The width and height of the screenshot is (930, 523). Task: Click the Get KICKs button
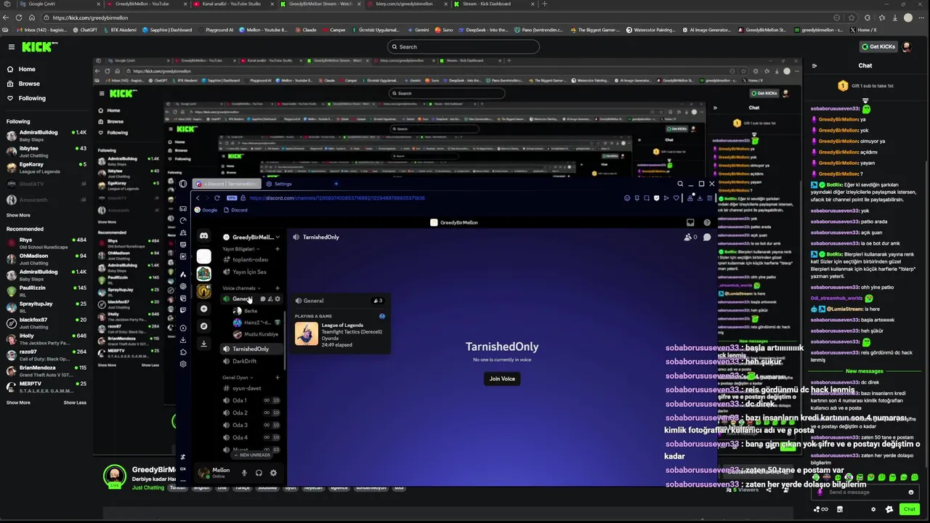pyautogui.click(x=878, y=46)
